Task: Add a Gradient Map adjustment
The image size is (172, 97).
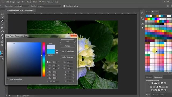Action: [165, 90]
